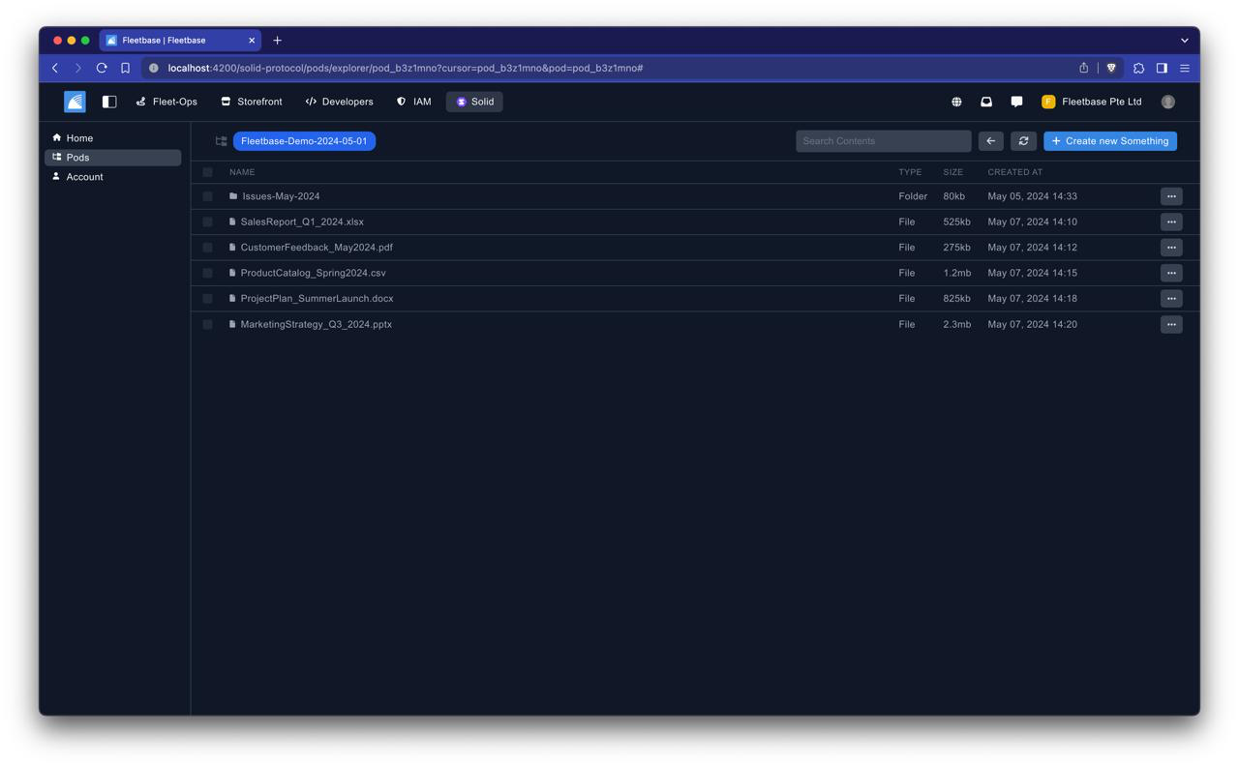Click the ProjectPlan_SummerLaunch.docx file icon
The image size is (1239, 767).
[x=232, y=299]
